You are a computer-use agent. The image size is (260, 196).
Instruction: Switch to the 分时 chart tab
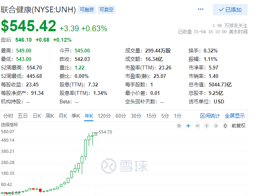[8, 116]
